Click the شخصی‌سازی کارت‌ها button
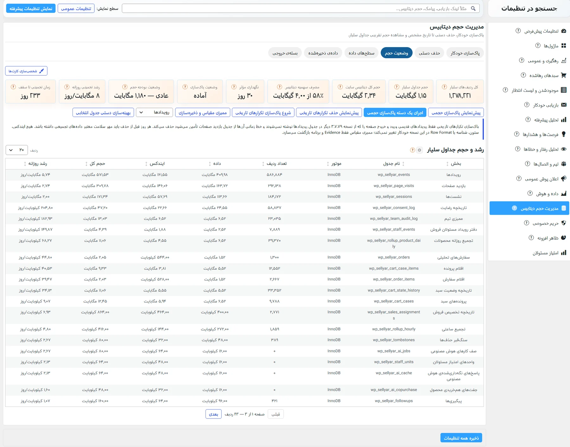 coord(26,71)
